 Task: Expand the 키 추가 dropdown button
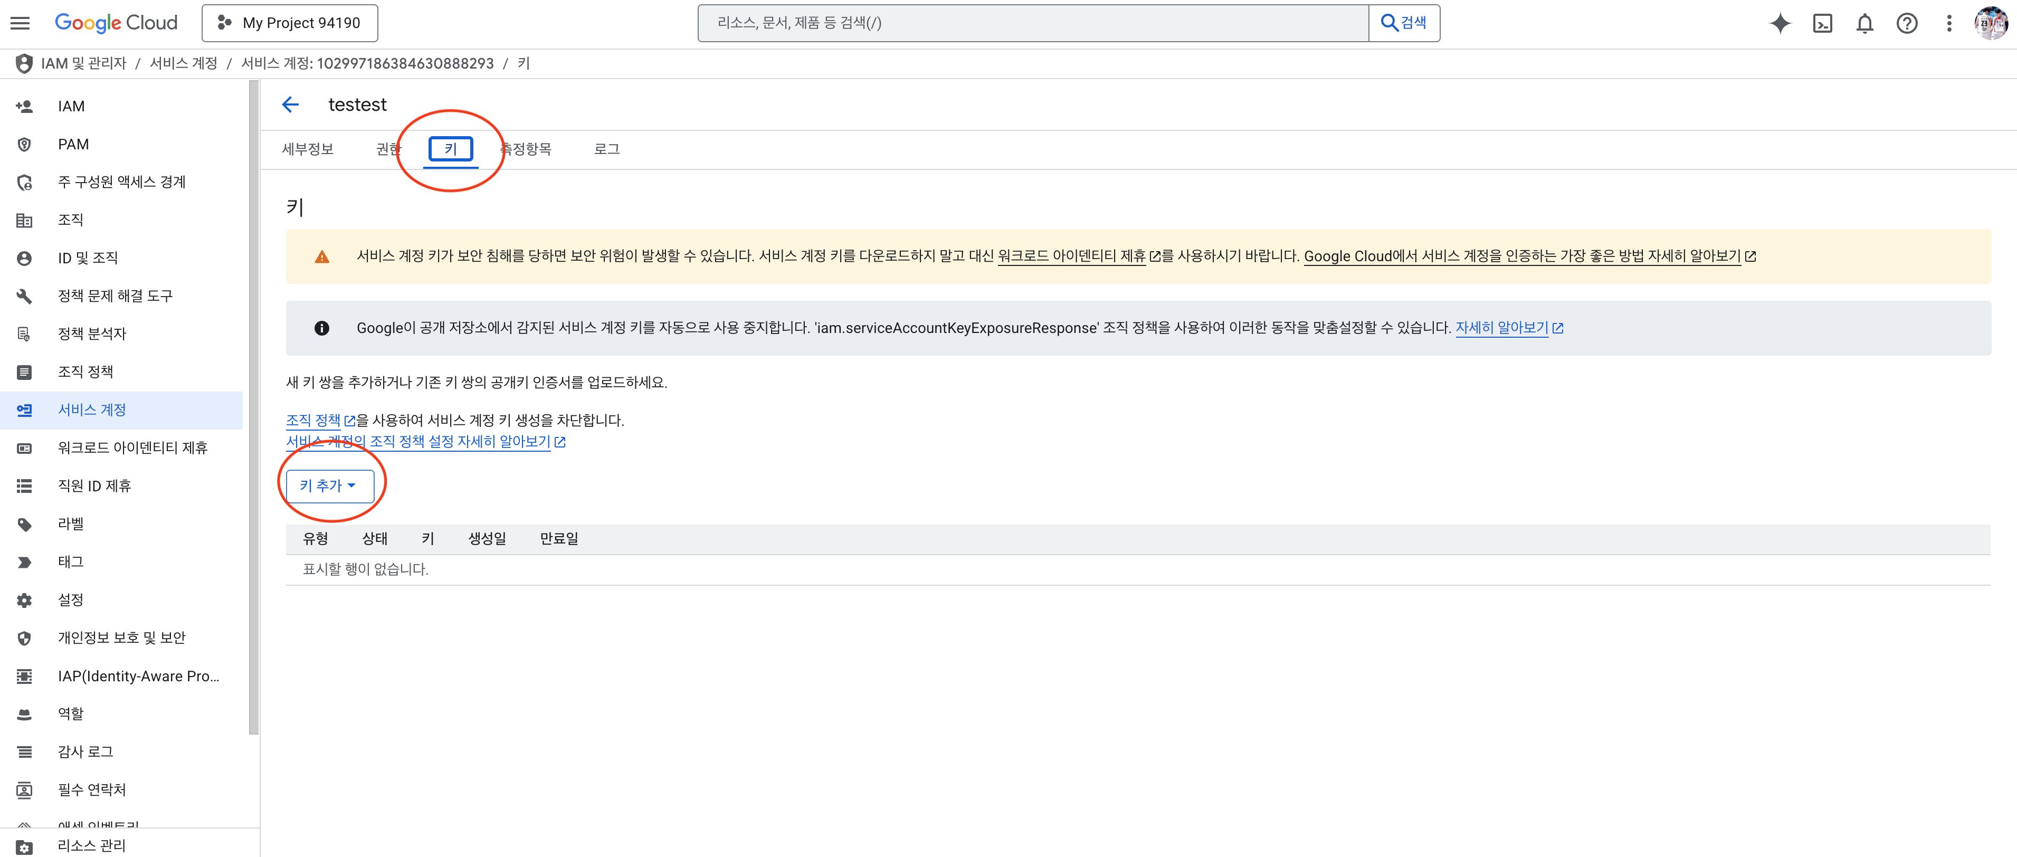tap(329, 485)
